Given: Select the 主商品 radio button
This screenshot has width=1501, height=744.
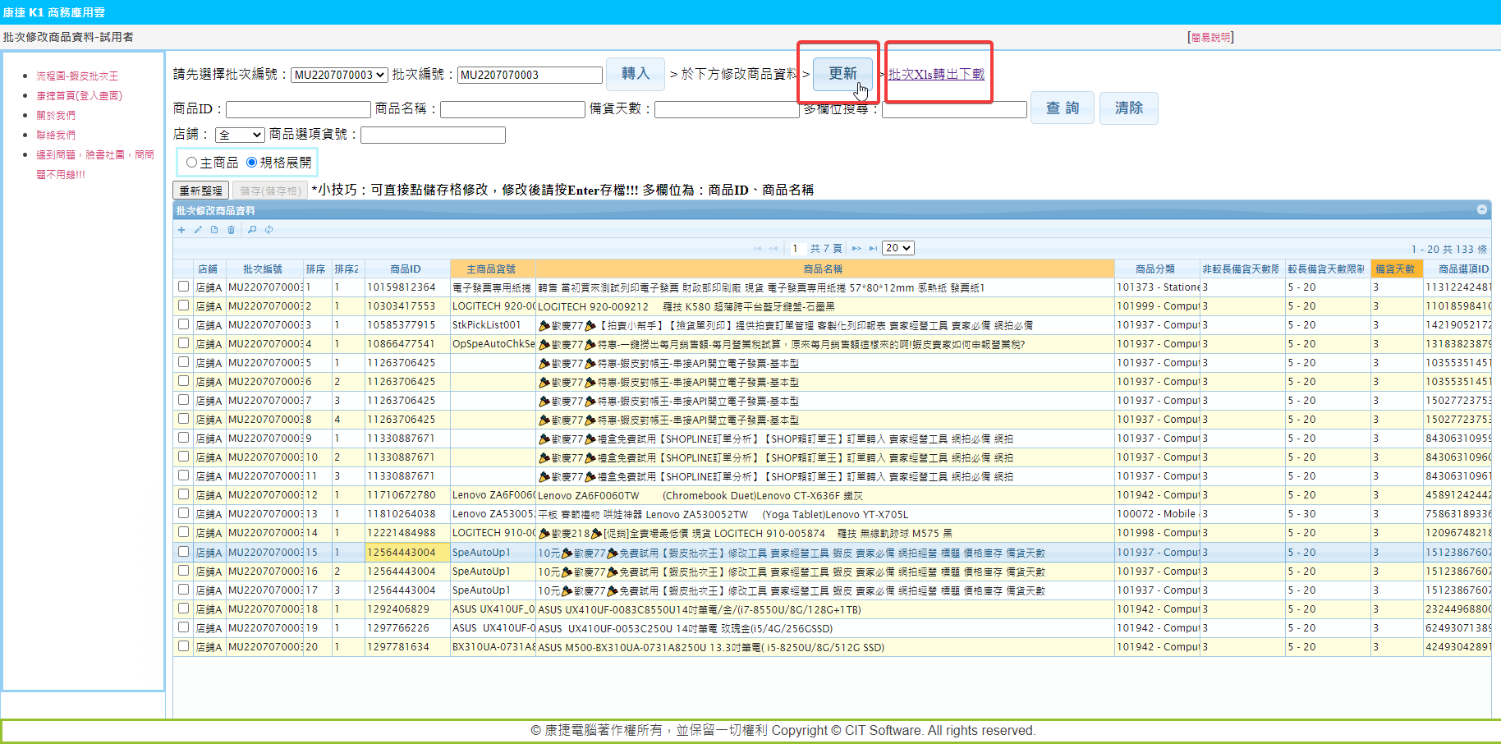Looking at the screenshot, I should pos(191,163).
